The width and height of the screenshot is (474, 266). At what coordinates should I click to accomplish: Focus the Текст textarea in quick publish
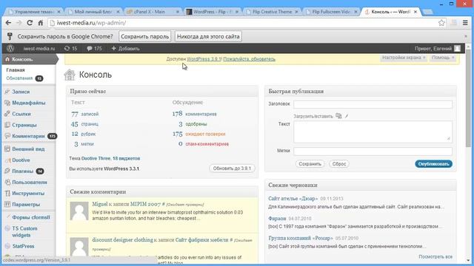(373, 132)
